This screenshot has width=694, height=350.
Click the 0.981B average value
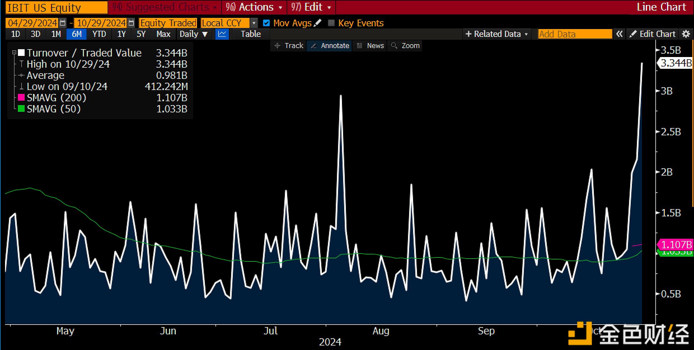coord(172,75)
